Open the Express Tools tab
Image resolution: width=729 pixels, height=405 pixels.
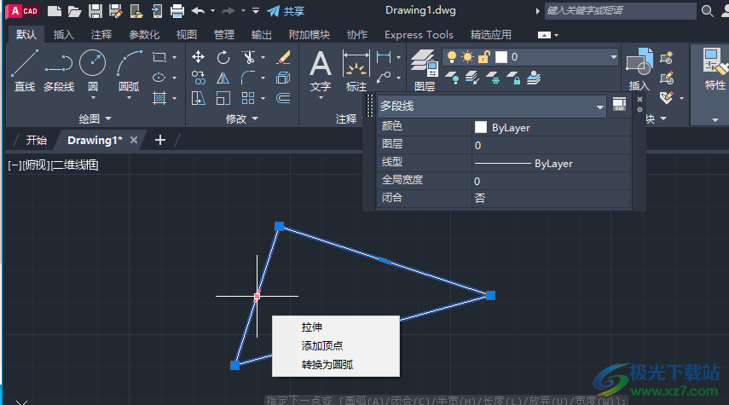tap(419, 34)
